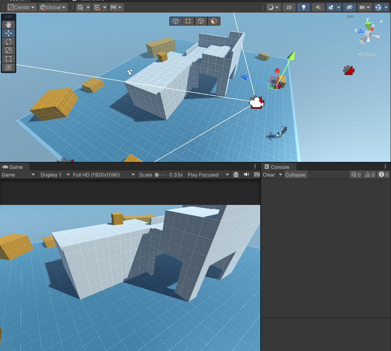Open the Global rotation handle dropdown
391x351 pixels.
point(53,7)
